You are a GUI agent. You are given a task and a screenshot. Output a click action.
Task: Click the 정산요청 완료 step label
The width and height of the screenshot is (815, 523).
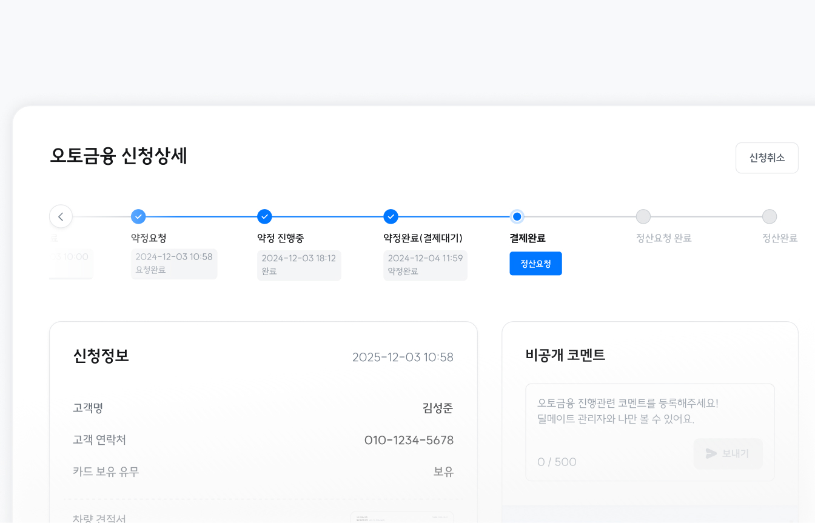tap(663, 238)
